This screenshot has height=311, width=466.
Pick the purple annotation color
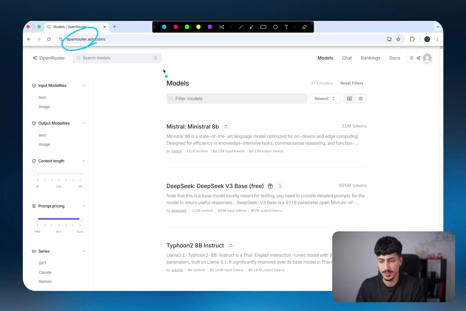tap(210, 27)
